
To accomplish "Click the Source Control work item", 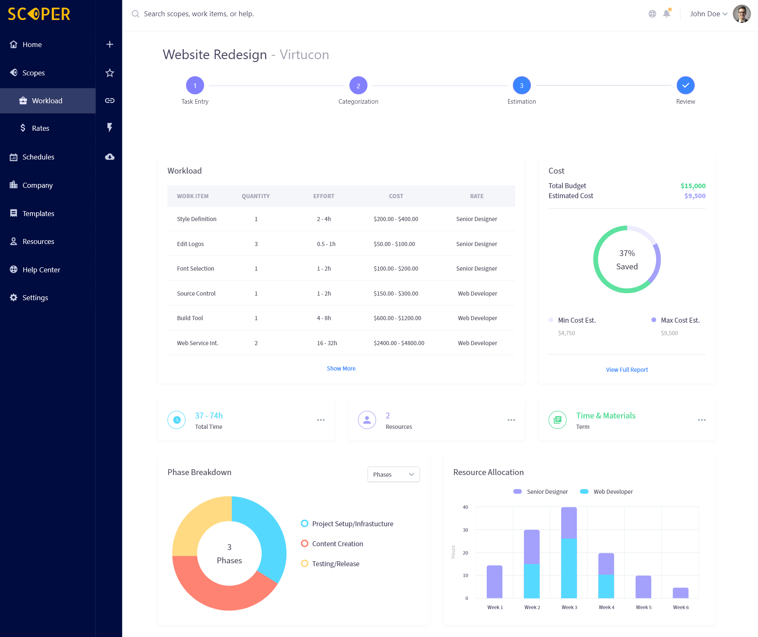I will pyautogui.click(x=196, y=294).
